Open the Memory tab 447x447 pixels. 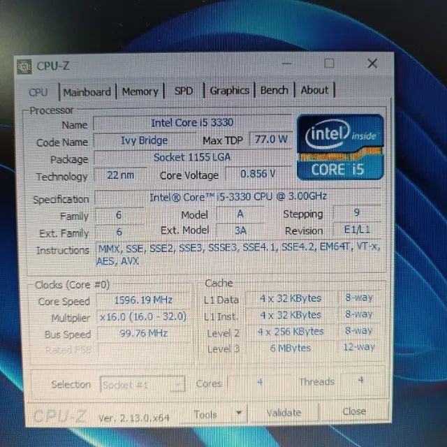click(140, 91)
